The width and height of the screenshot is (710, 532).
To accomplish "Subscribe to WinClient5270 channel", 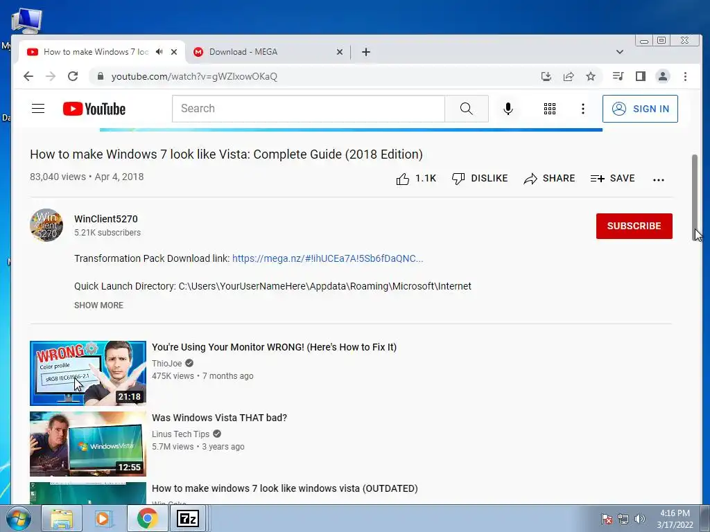I will (634, 226).
